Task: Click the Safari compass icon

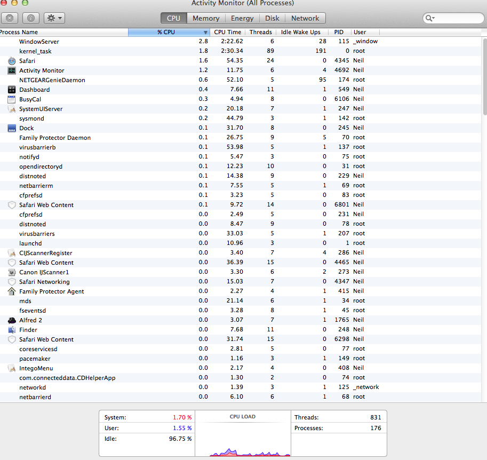Action: (12, 61)
